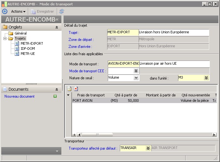220x162 pixels.
Task: Click the side panel bottom overflow arrow
Action: coord(57,151)
